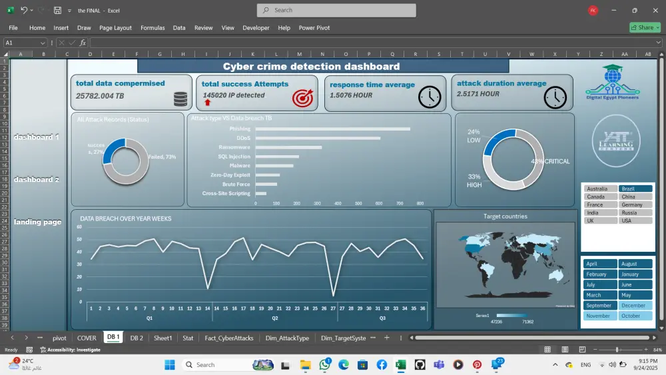666x375 pixels.
Task: Go to dashboard 1 link
Action: (x=37, y=137)
